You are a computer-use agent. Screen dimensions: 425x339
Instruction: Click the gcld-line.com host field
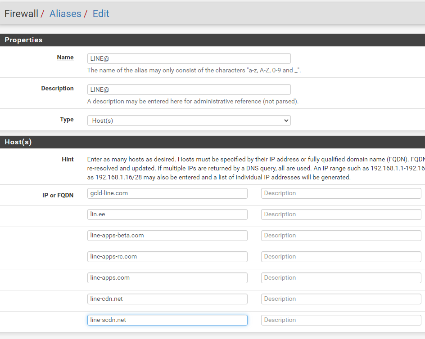[167, 193]
